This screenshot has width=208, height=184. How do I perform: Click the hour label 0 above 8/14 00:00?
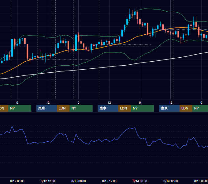pos(140,103)
